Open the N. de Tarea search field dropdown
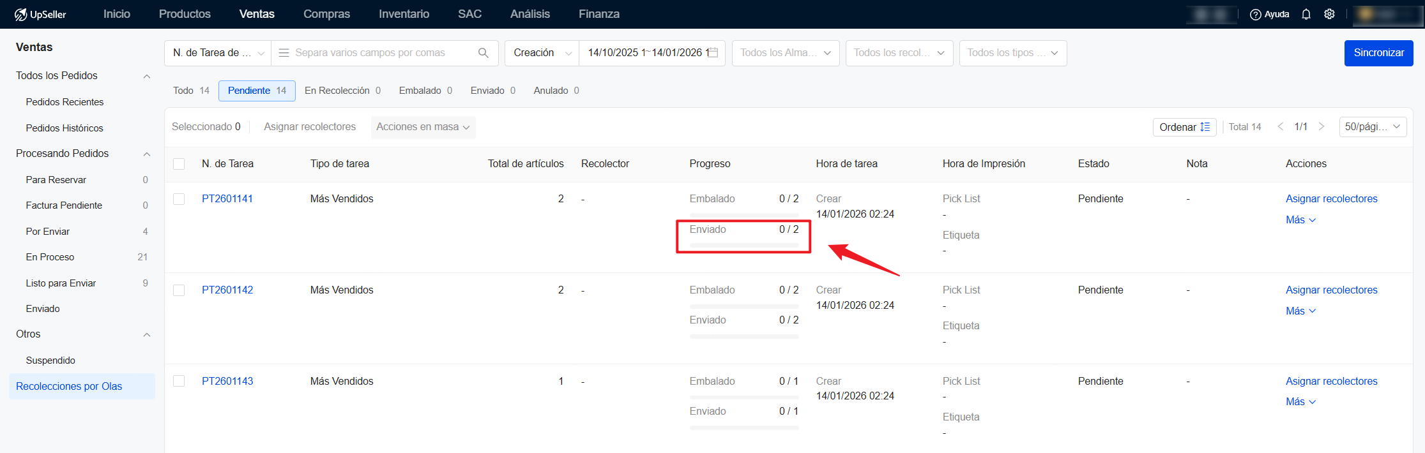Screen dimensions: 1425x453 click(218, 53)
